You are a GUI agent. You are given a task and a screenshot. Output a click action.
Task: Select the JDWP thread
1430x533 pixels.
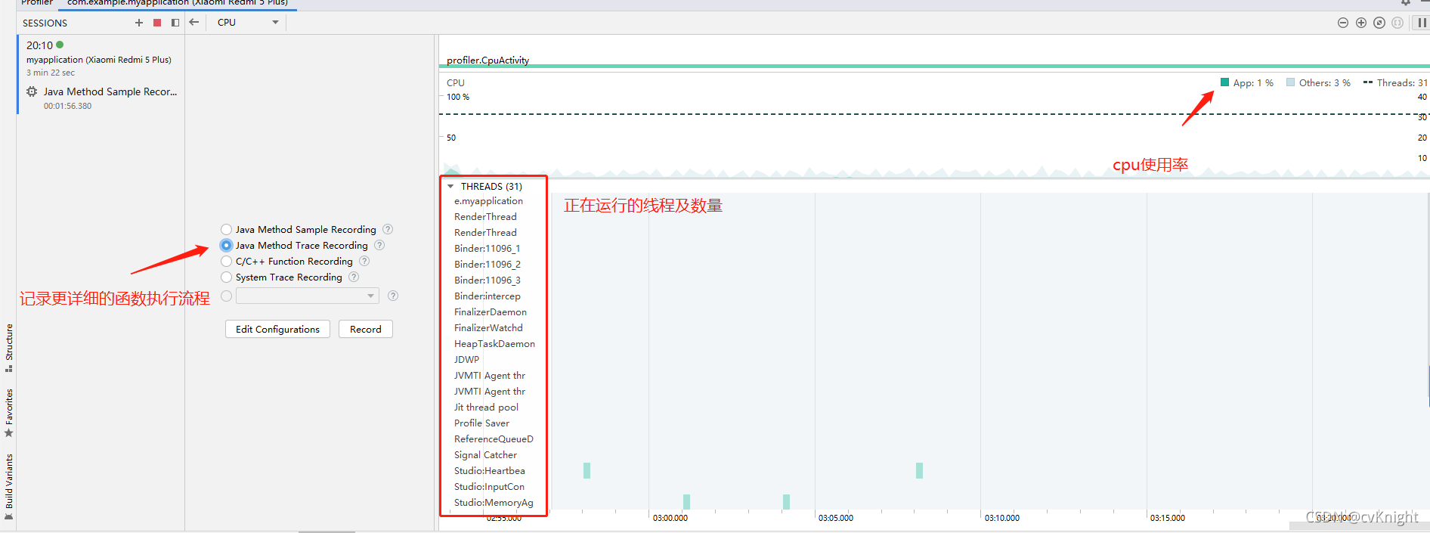[466, 360]
